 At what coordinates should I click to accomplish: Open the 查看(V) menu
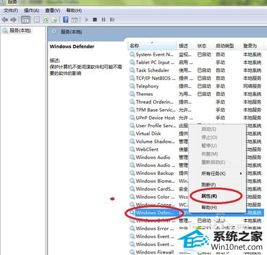[52, 11]
